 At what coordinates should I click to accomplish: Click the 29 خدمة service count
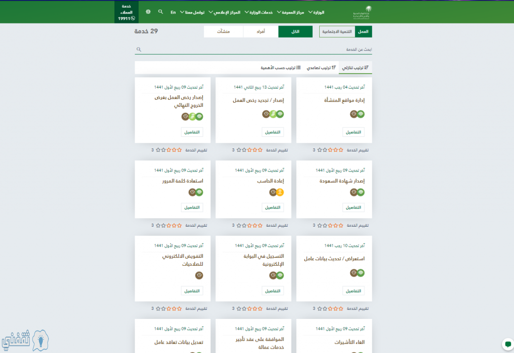[x=146, y=31]
